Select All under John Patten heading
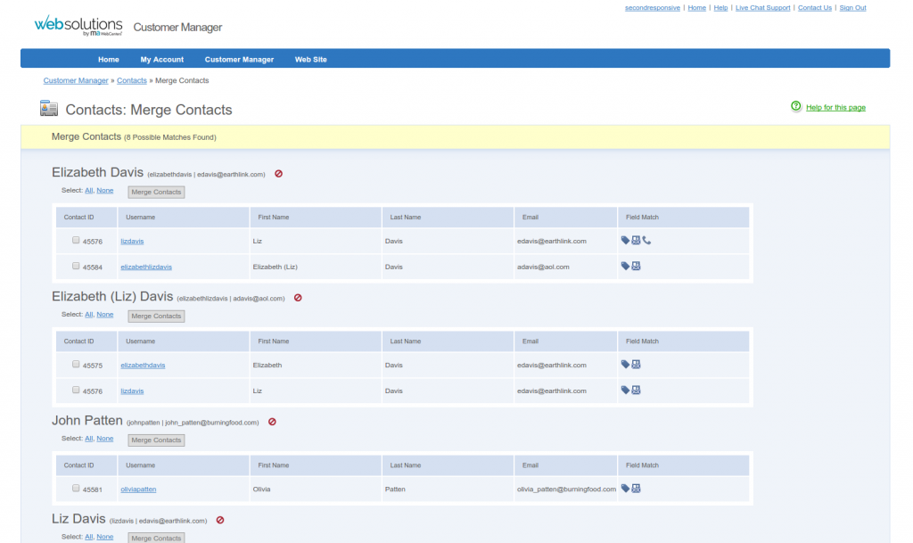The width and height of the screenshot is (913, 543). click(x=89, y=439)
